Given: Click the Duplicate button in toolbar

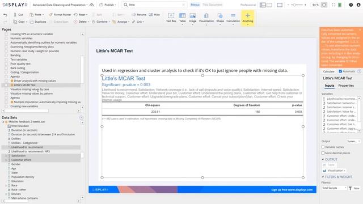Looking at the screenshot, I should tap(38, 22).
